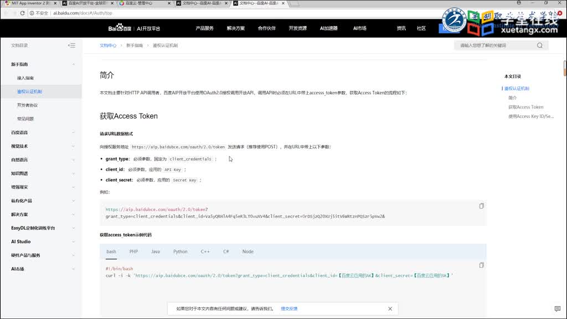Expand the 百度语音 section

74,132
